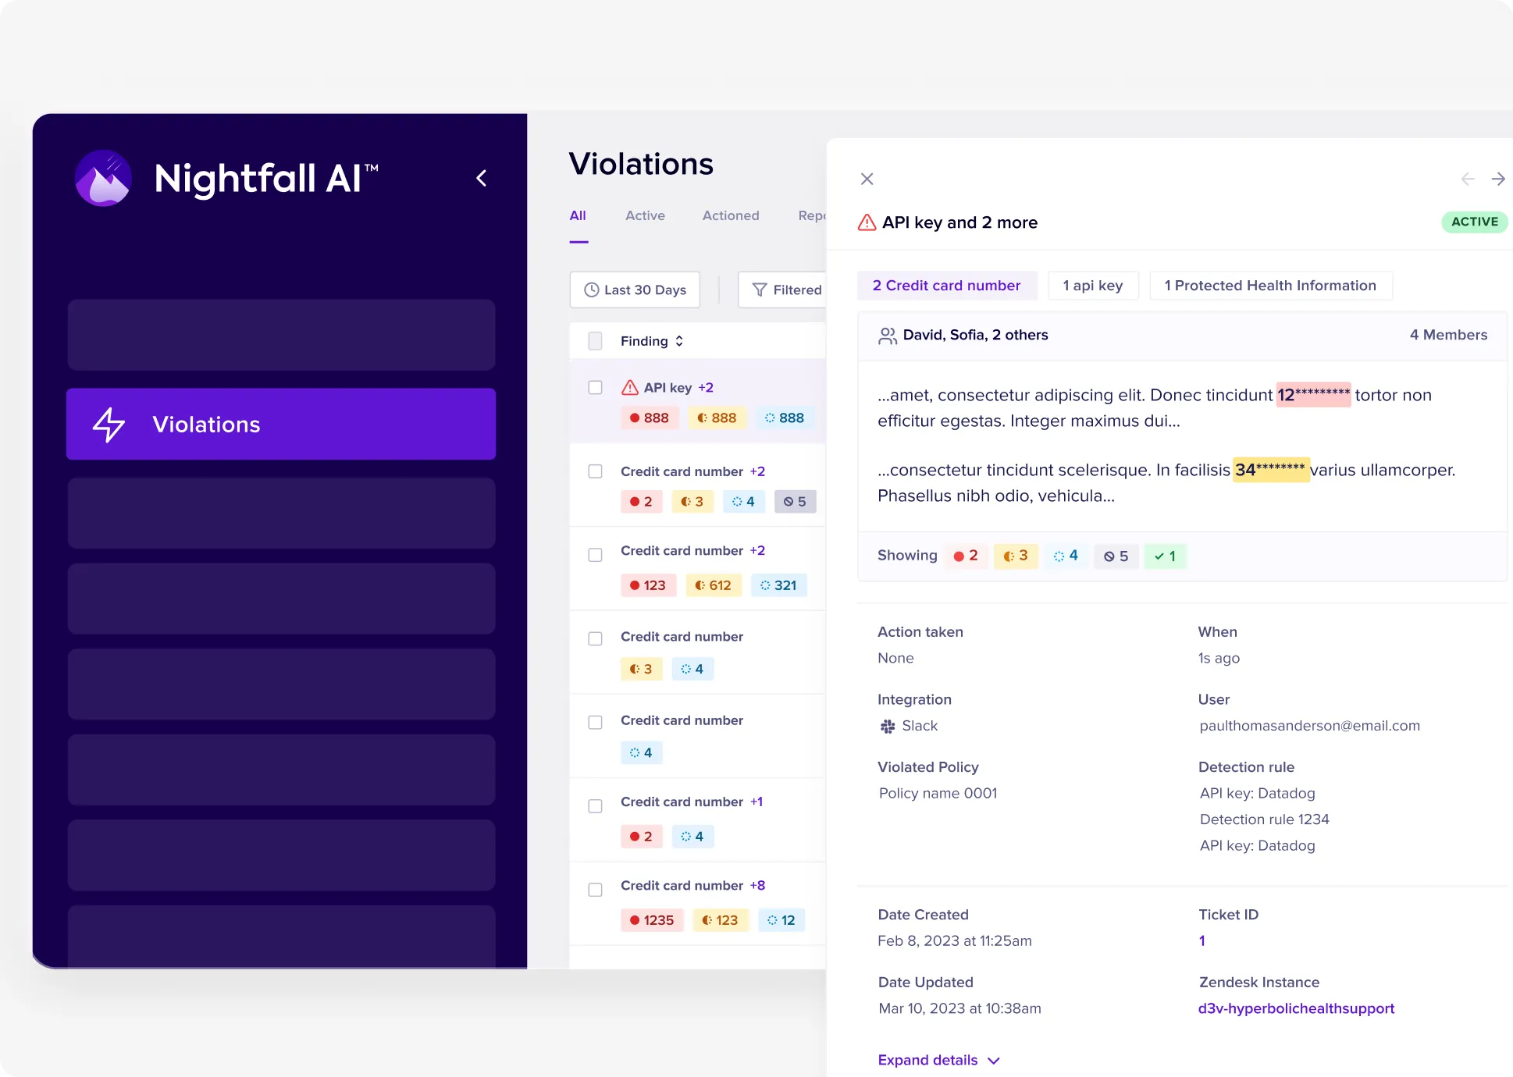Click the Slack integration icon
The image size is (1513, 1077).
click(x=888, y=727)
